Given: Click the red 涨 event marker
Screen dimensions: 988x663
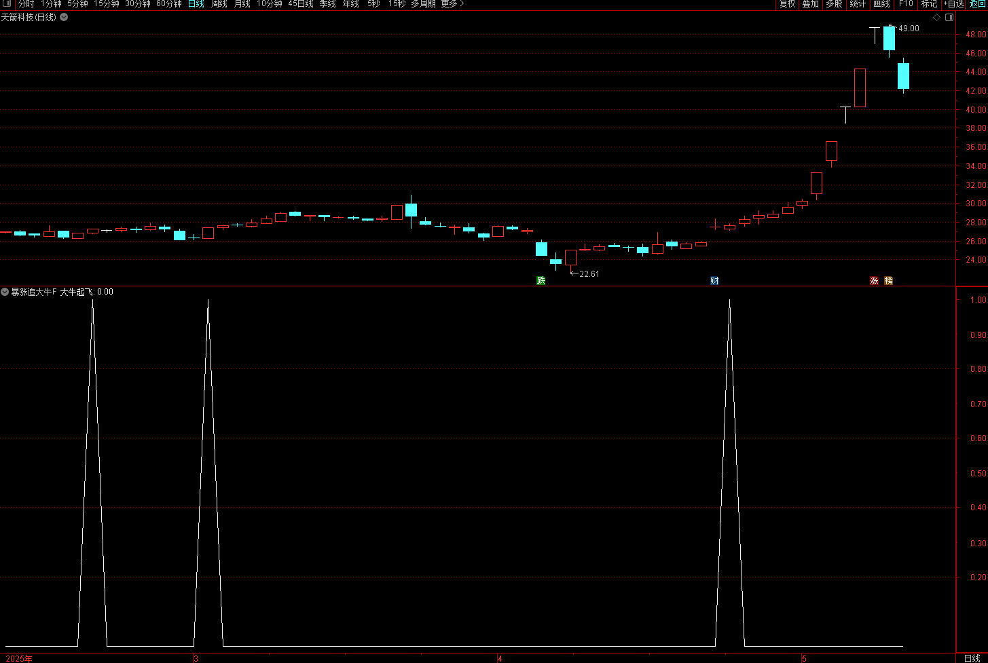Looking at the screenshot, I should click(x=874, y=280).
